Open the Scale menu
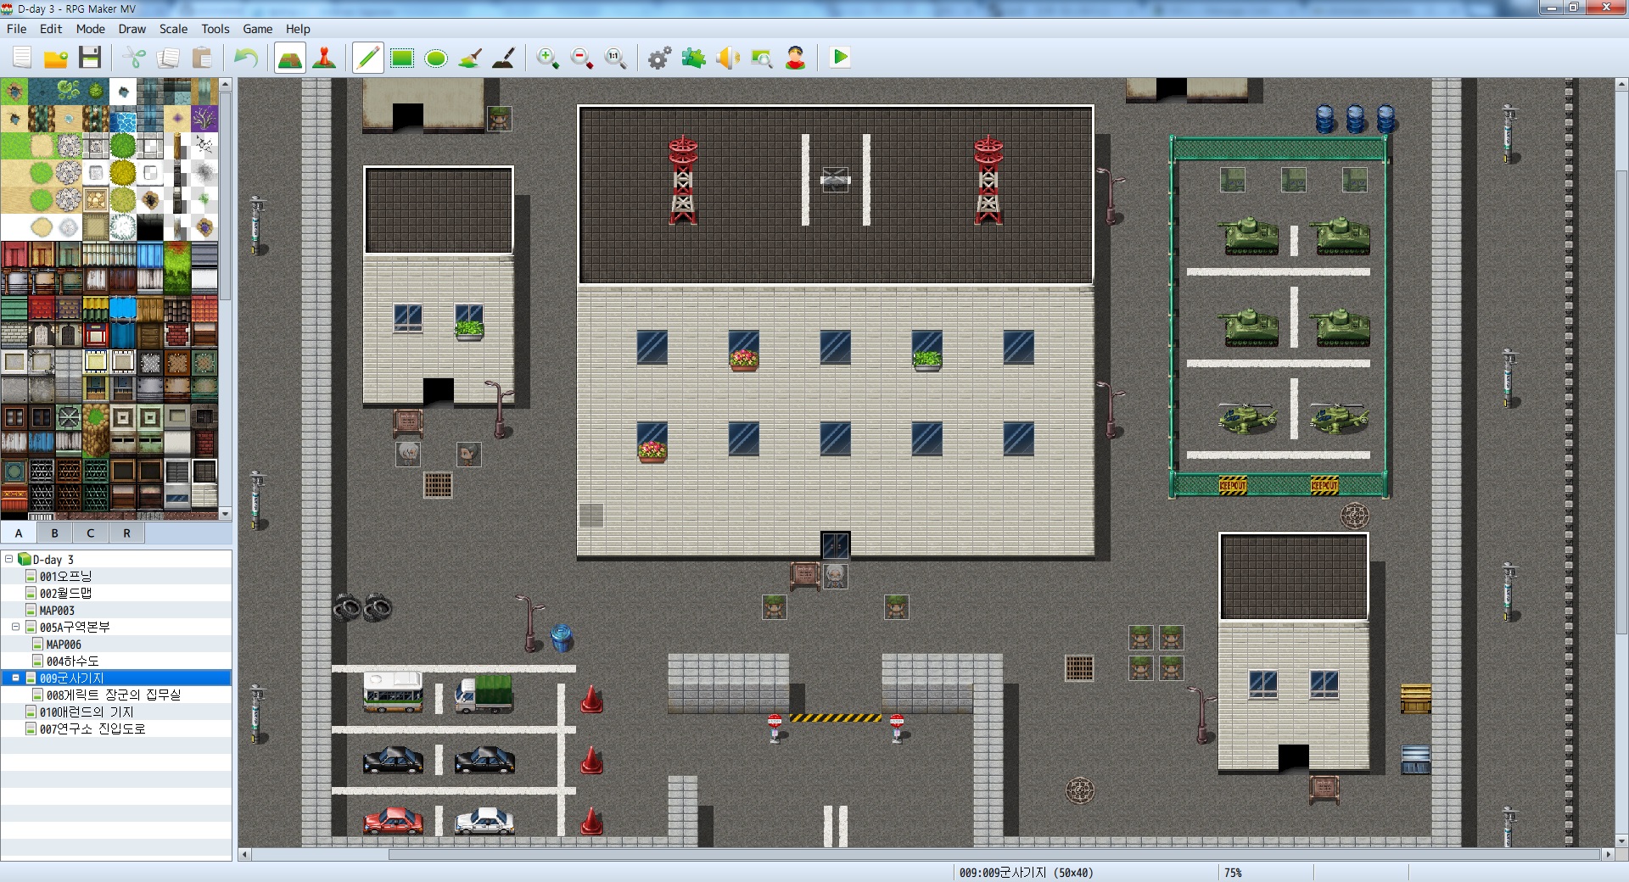The width and height of the screenshot is (1629, 882). click(x=174, y=29)
